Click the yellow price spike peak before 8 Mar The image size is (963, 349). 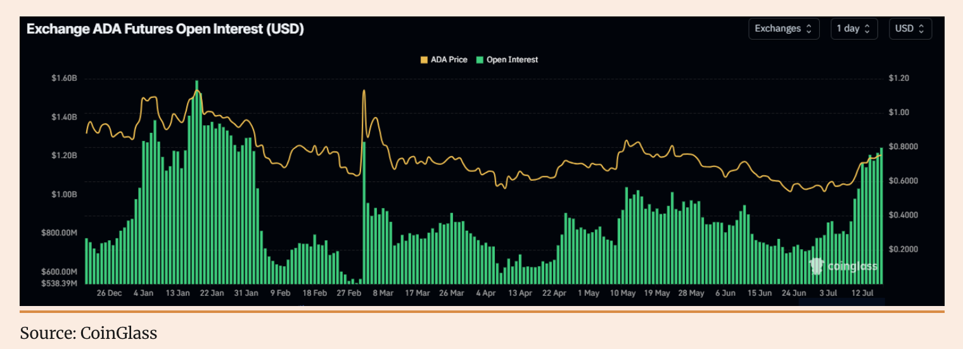tap(364, 91)
